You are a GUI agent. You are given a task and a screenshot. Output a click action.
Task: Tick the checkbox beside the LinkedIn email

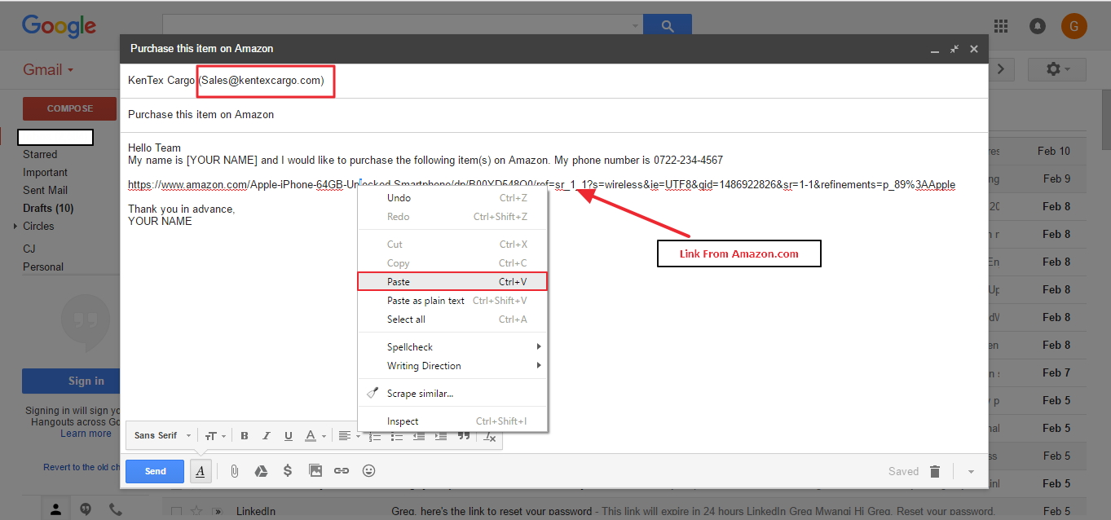176,511
